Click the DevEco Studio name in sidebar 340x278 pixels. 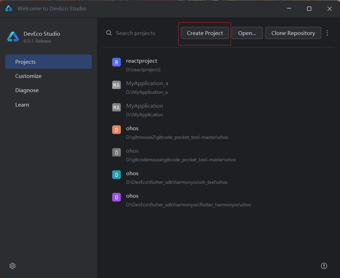click(42, 34)
